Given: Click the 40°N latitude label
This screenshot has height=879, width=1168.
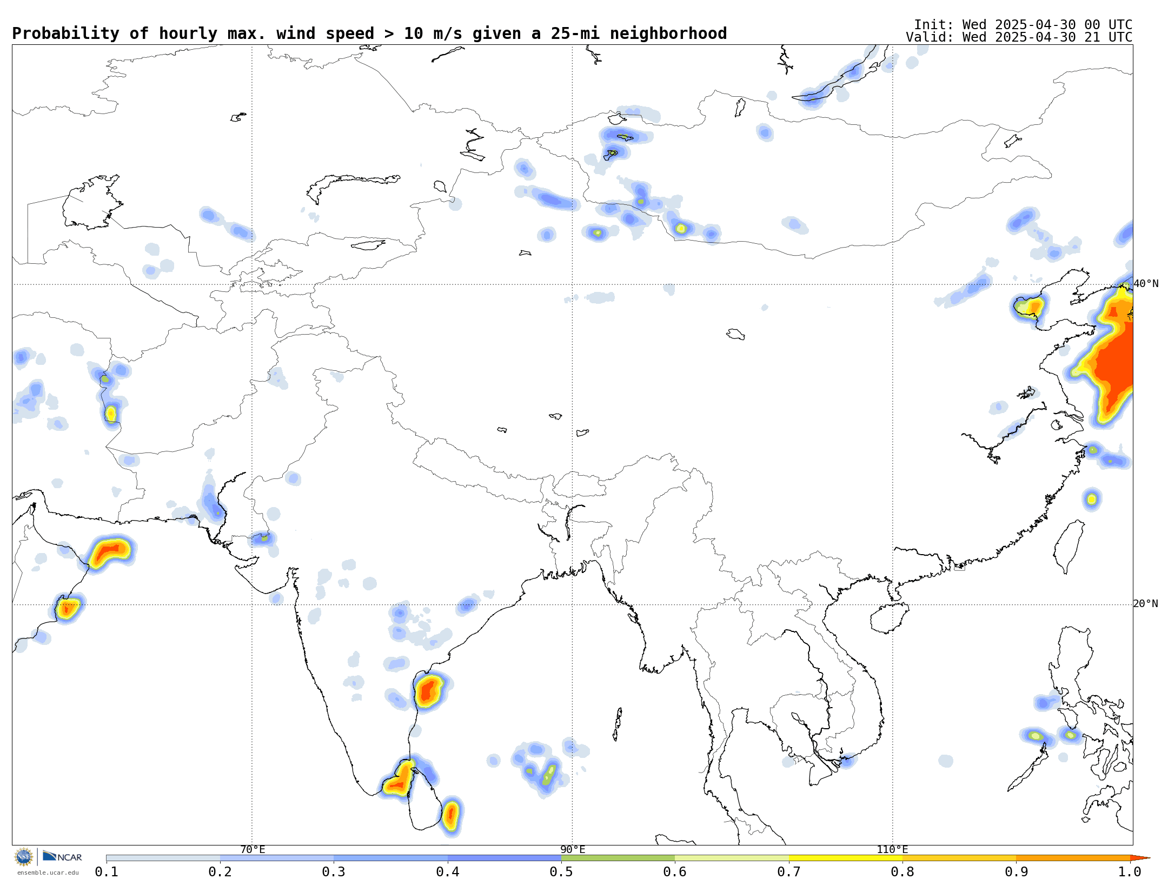Looking at the screenshot, I should [1146, 283].
